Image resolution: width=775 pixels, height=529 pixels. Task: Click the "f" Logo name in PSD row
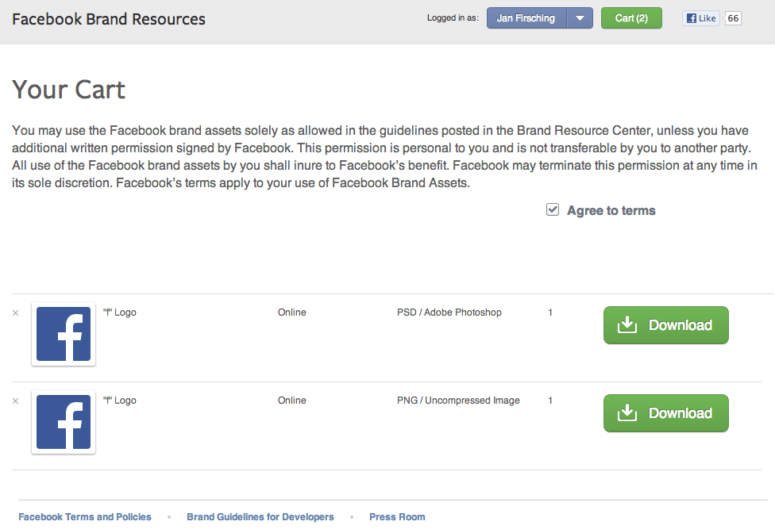[120, 312]
